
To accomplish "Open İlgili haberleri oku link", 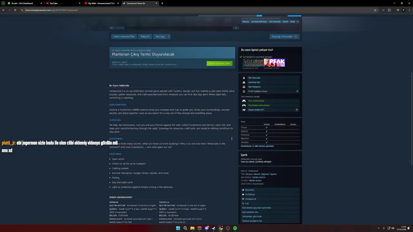I will point(250,212).
